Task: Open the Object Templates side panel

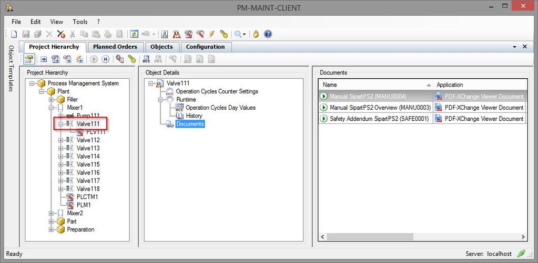Action: click(x=11, y=68)
